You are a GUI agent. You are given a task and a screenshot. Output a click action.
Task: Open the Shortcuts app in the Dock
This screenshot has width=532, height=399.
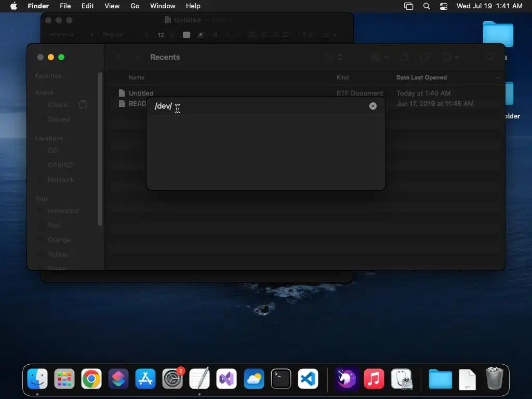[x=118, y=378]
